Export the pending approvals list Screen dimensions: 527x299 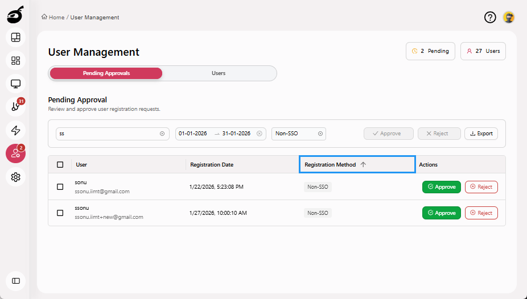481,134
